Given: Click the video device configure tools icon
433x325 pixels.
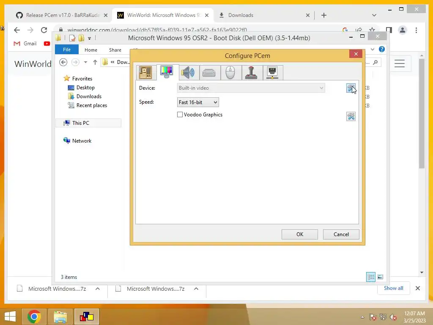Looking at the screenshot, I should (351, 88).
